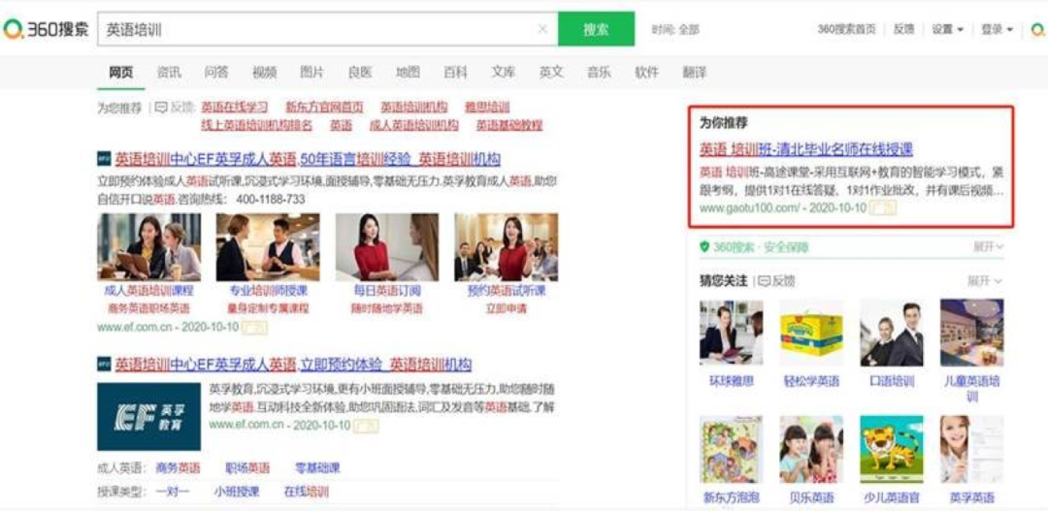1048x511 pixels.
Task: Clear the search box with the X icon
Action: pos(542,29)
